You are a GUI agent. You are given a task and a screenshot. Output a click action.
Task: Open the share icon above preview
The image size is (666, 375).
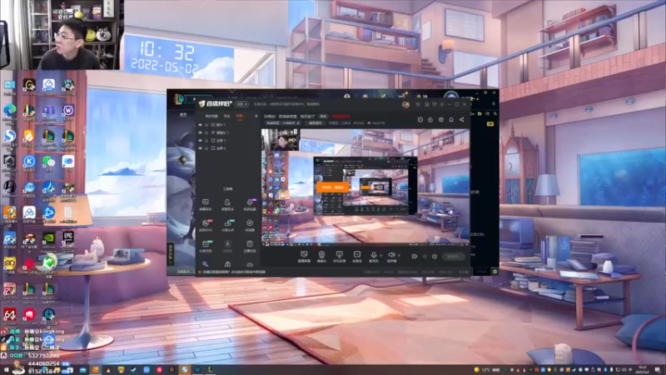click(x=462, y=120)
